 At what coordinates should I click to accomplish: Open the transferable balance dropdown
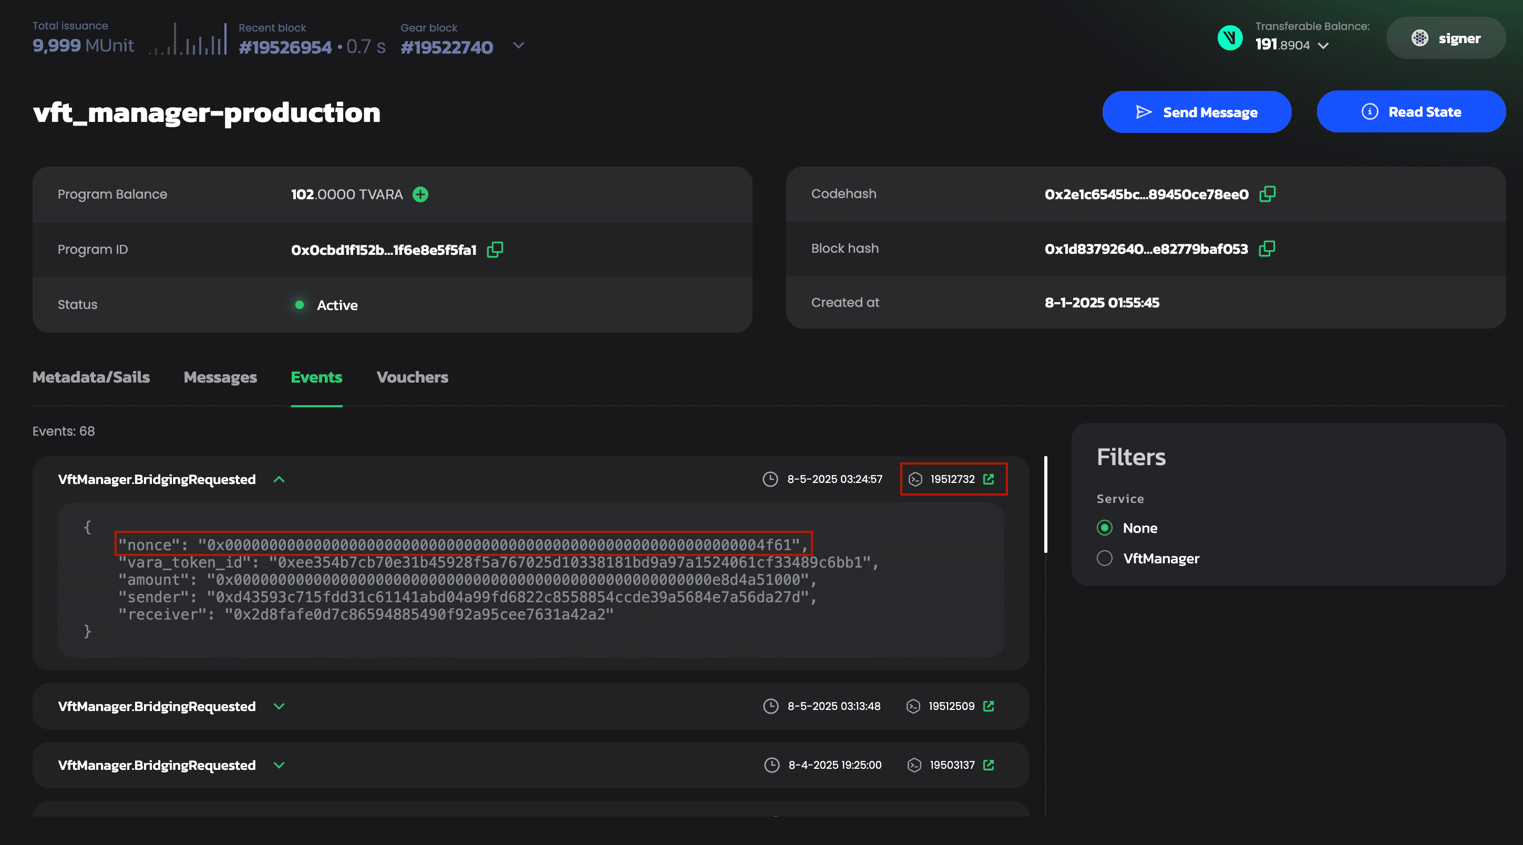(x=1323, y=46)
